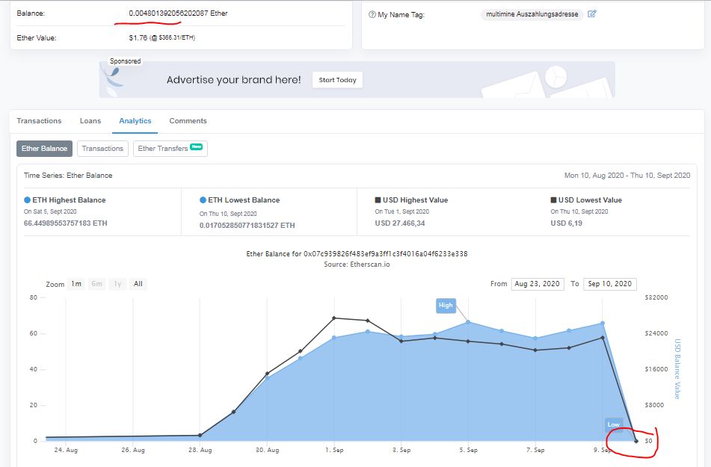Open the To date field showing Sep 10, 2020
The height and width of the screenshot is (467, 711).
(609, 284)
